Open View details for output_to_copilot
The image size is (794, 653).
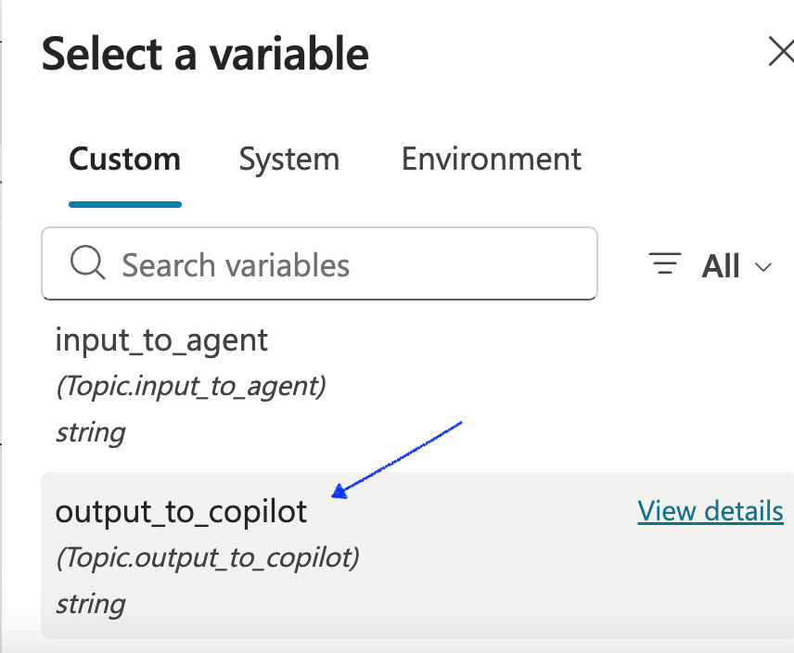710,511
